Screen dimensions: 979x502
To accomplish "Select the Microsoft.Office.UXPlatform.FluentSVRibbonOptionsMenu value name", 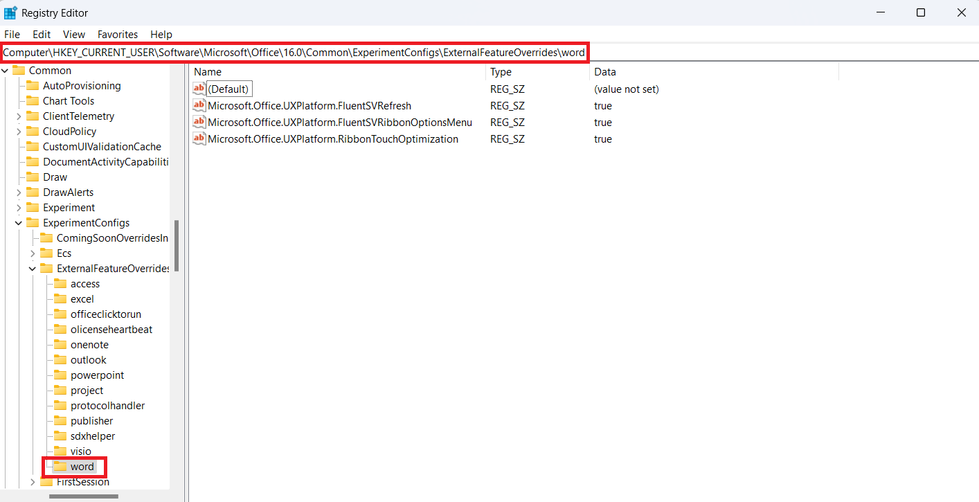I will tap(340, 123).
